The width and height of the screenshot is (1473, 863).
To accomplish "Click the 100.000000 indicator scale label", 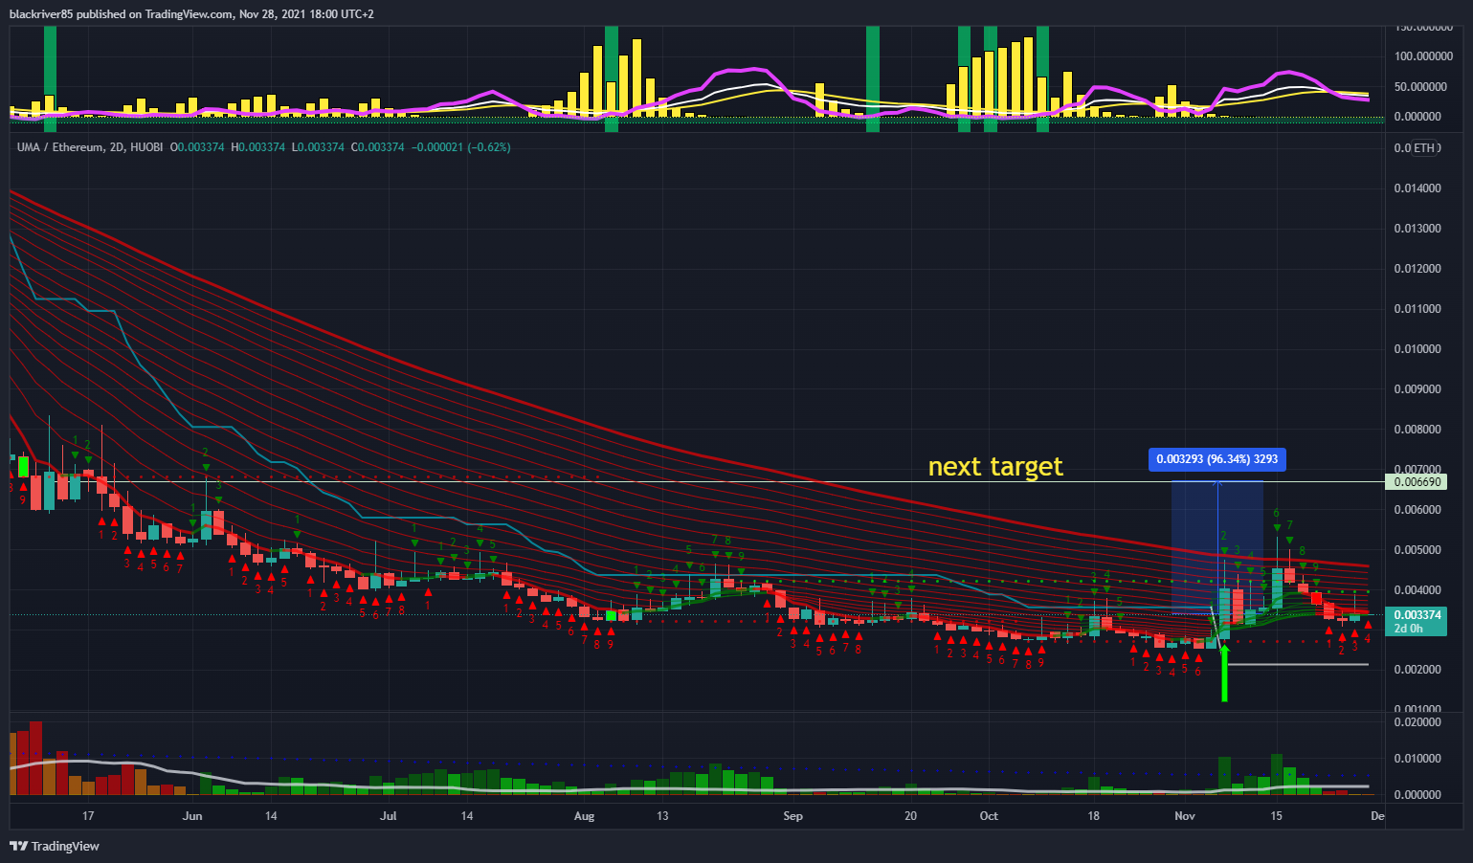I will 1423,56.
